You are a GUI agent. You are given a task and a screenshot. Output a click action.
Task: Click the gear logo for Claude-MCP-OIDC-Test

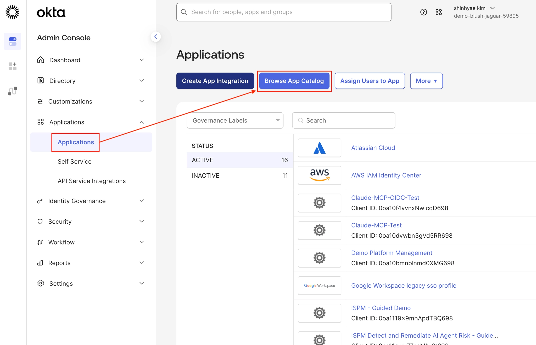320,203
